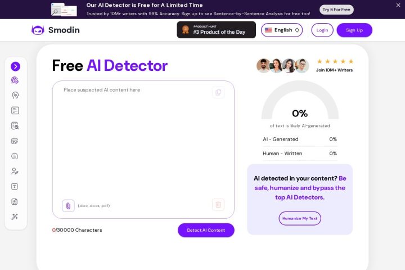Open the boxed letter T sidebar tool
This screenshot has width=405, height=270.
pos(15,187)
